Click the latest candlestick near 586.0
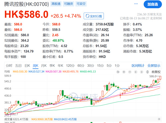 (160, 78)
